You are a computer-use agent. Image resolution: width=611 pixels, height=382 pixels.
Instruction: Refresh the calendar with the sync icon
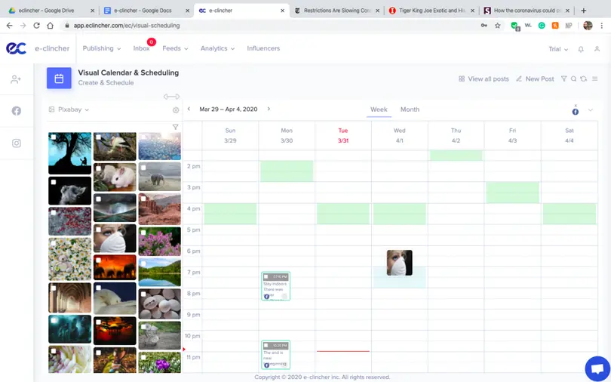coord(583,79)
